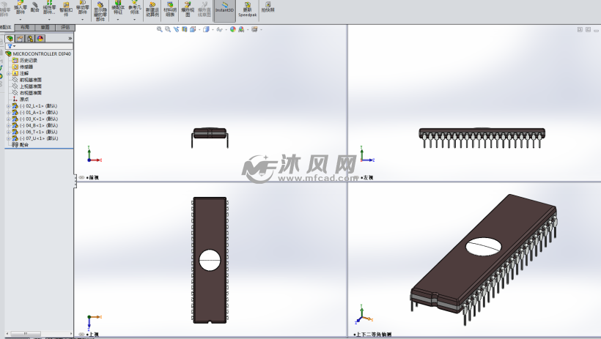The height and width of the screenshot is (339, 601).
Task: Click Explode Line Sketch (爆炸直线草图) tool
Action: pos(204,10)
